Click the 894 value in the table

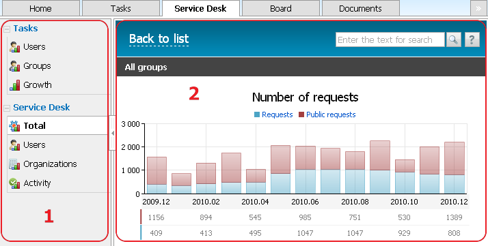pos(206,217)
